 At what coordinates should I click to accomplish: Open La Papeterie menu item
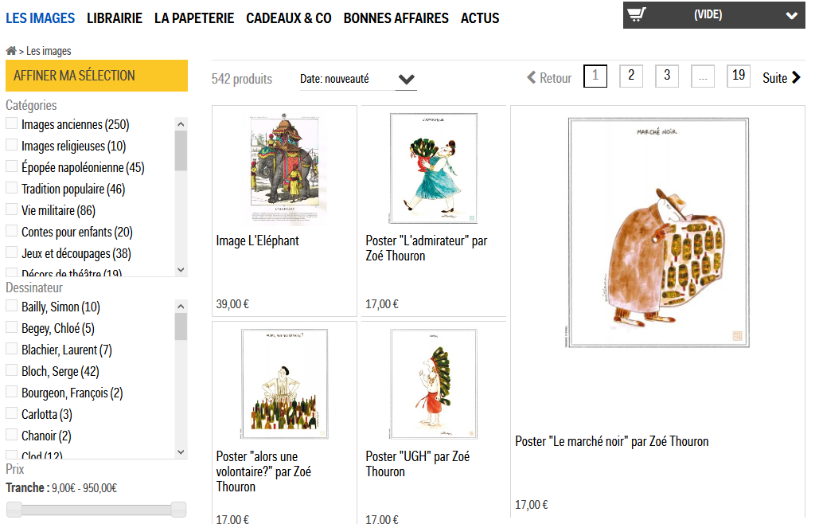[x=194, y=18]
